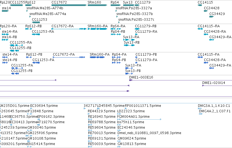Click the Syx13 gene feature
This screenshot has height=148, width=232.
(129, 5)
